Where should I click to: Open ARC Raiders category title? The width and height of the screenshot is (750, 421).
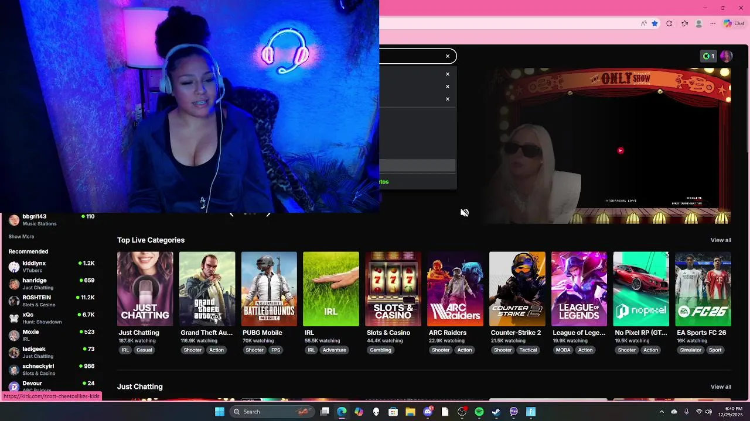pyautogui.click(x=448, y=333)
